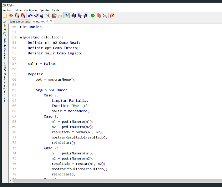Expand the Configurar menu

31,10
